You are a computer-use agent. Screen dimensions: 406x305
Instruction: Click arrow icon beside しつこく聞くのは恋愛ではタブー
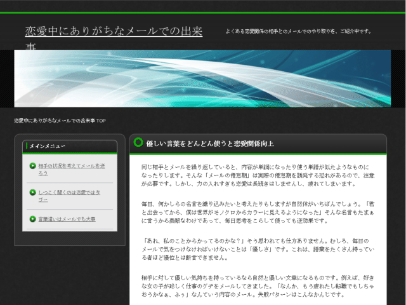(x=32, y=193)
